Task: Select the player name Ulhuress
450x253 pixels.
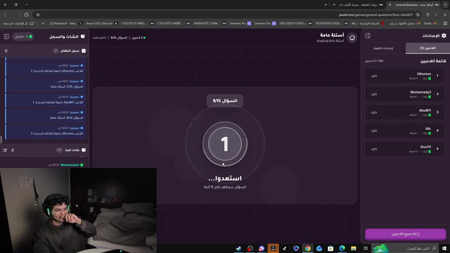Action: point(424,74)
